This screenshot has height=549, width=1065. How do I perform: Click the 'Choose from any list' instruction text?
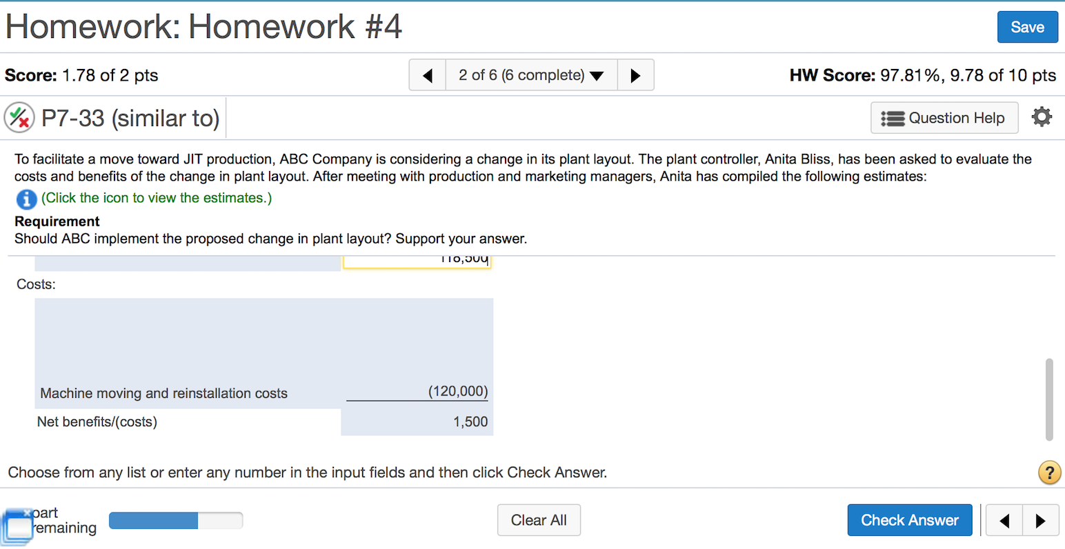pyautogui.click(x=308, y=472)
